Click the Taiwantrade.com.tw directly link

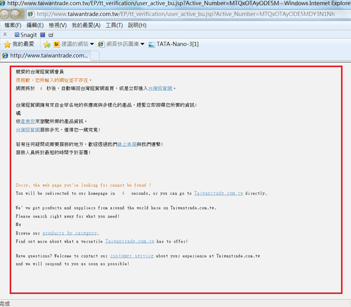tap(220, 193)
